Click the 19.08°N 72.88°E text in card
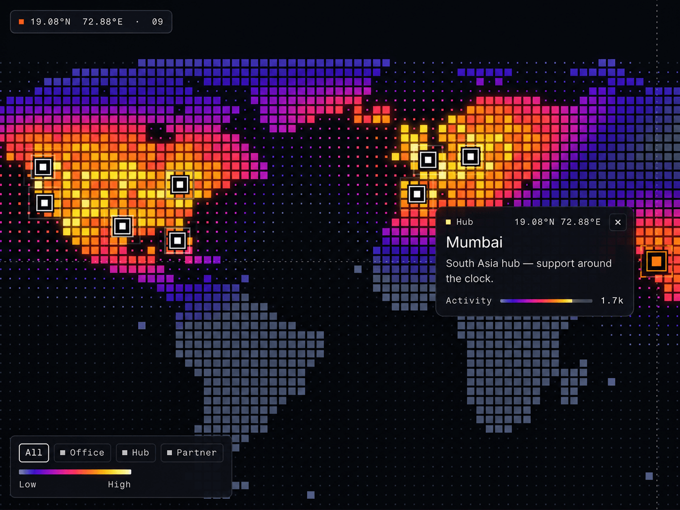 [558, 222]
